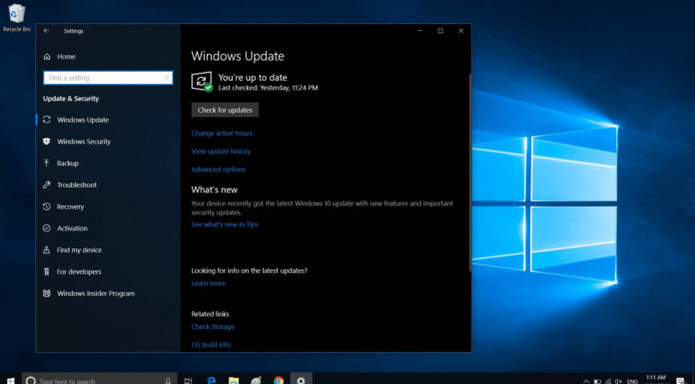Click the muted volume tray icon
695x384 pixels.
(x=619, y=381)
